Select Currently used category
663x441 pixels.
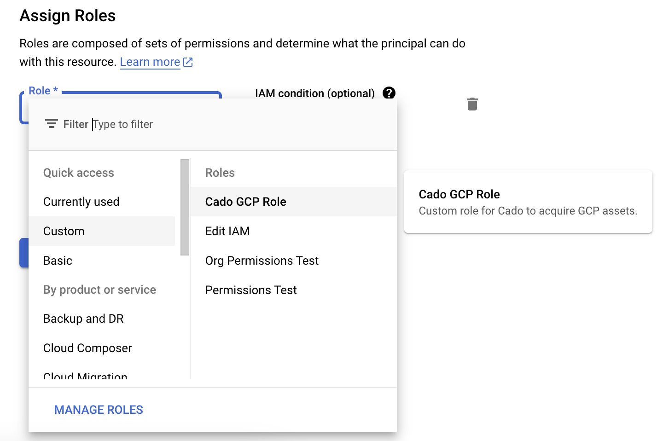coord(102,202)
